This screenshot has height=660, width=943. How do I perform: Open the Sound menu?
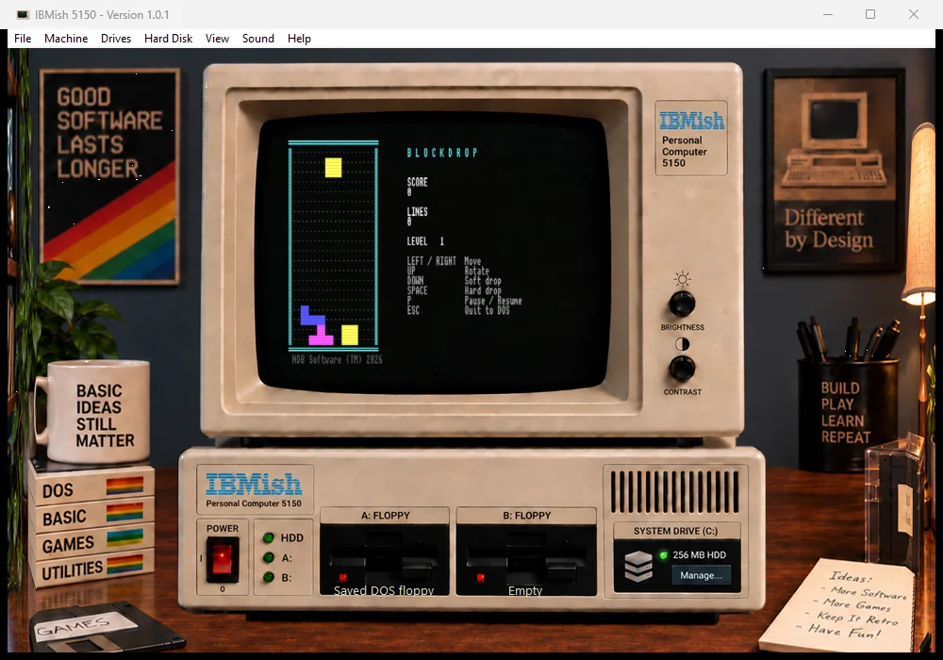point(258,39)
